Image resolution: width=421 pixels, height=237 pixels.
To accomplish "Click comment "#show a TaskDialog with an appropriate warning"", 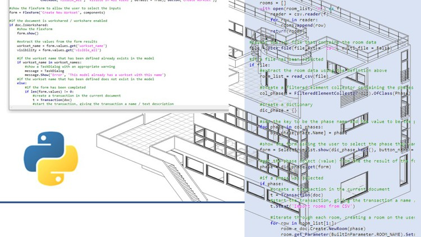I will pyautogui.click(x=70, y=67).
